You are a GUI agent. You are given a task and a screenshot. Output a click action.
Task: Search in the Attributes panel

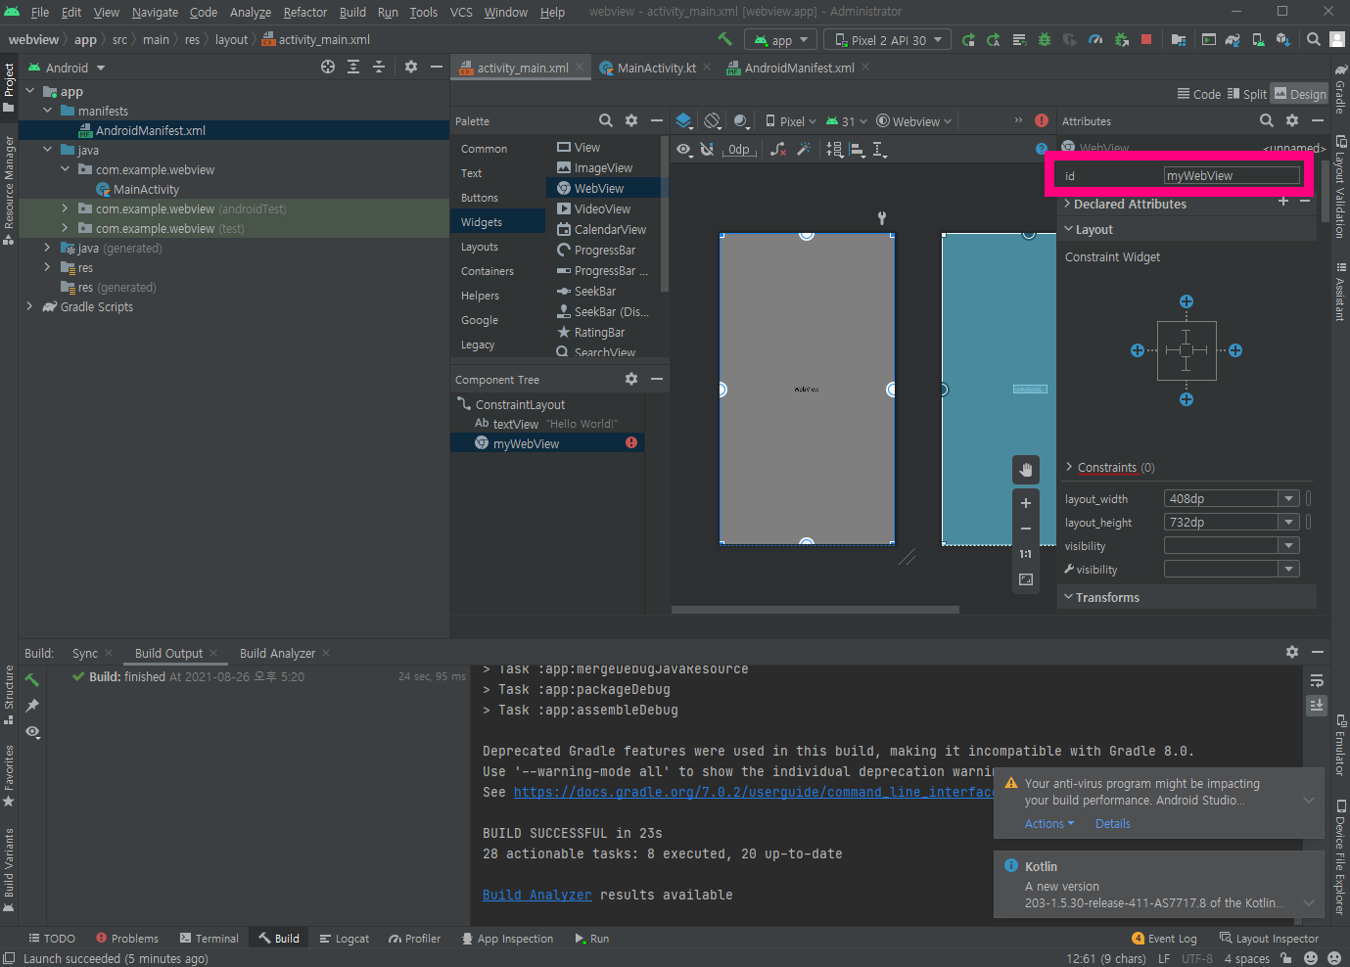click(x=1267, y=120)
